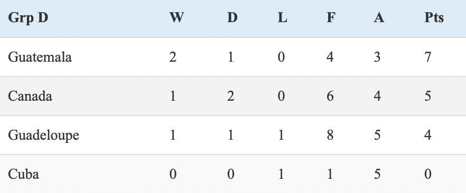This screenshot has height=193, width=466.
Task: Select the L losses column header
Action: [282, 18]
